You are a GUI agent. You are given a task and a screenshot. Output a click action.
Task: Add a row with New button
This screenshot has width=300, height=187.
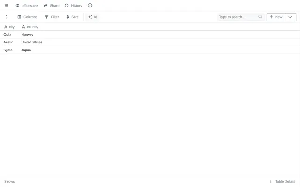tap(276, 17)
